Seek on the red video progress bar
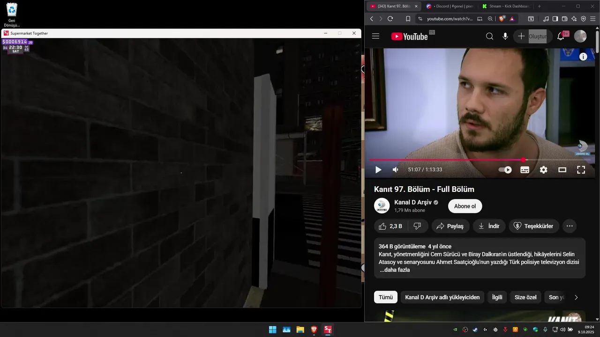This screenshot has height=337, width=600. tap(480, 160)
